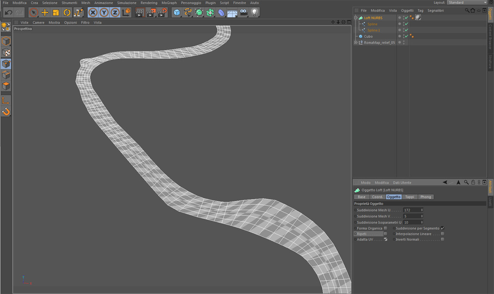Select the Scale tool

pos(56,13)
